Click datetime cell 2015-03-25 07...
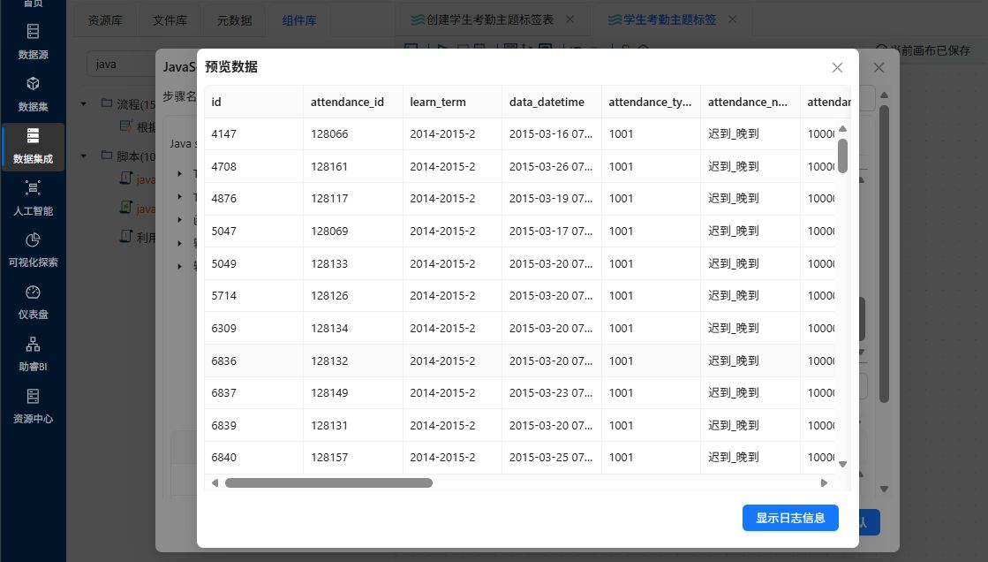This screenshot has width=988, height=562. (551, 458)
